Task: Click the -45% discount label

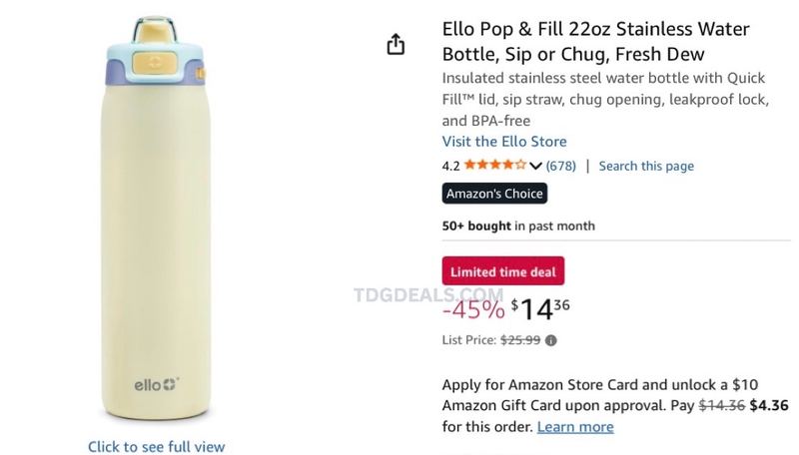Action: click(473, 309)
